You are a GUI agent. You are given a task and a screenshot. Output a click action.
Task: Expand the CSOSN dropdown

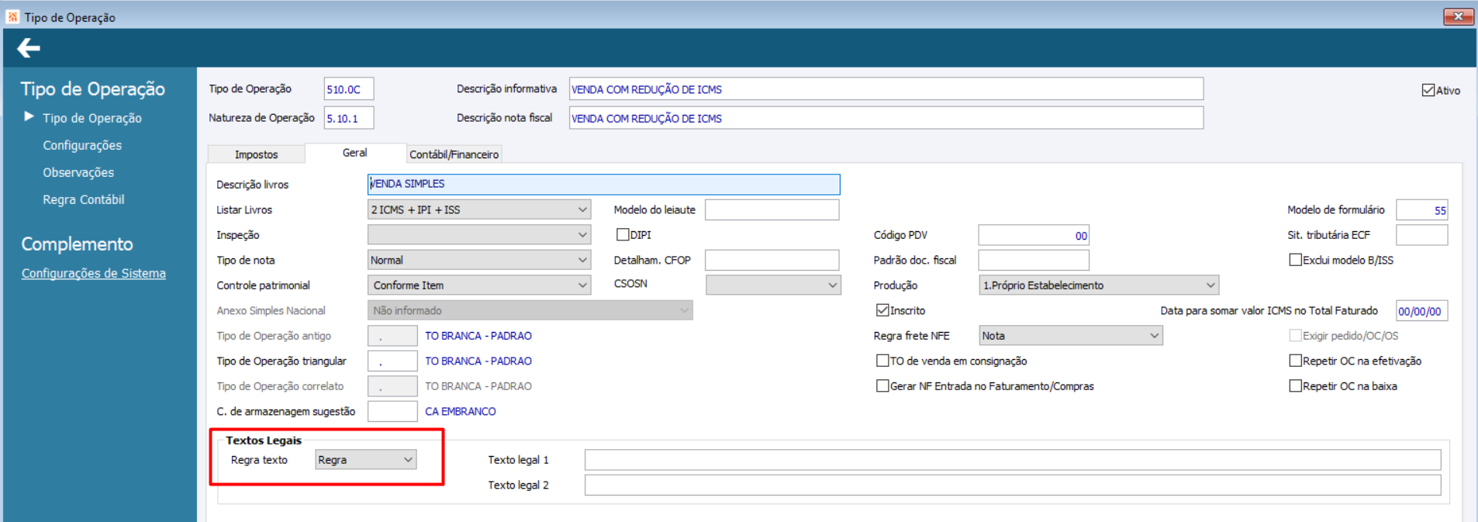pos(773,285)
